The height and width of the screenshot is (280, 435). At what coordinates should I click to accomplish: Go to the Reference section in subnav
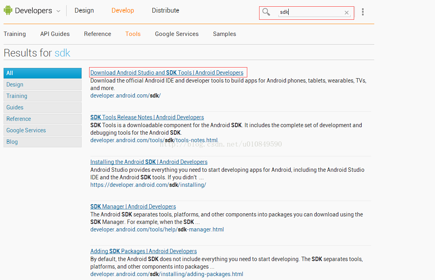coord(98,34)
